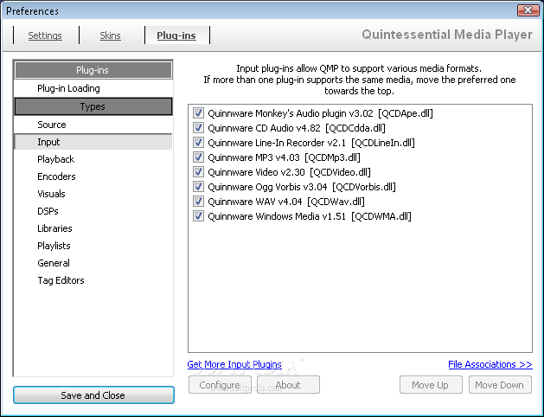This screenshot has height=417, width=544.
Task: Select Source plug-in type
Action: coord(93,125)
